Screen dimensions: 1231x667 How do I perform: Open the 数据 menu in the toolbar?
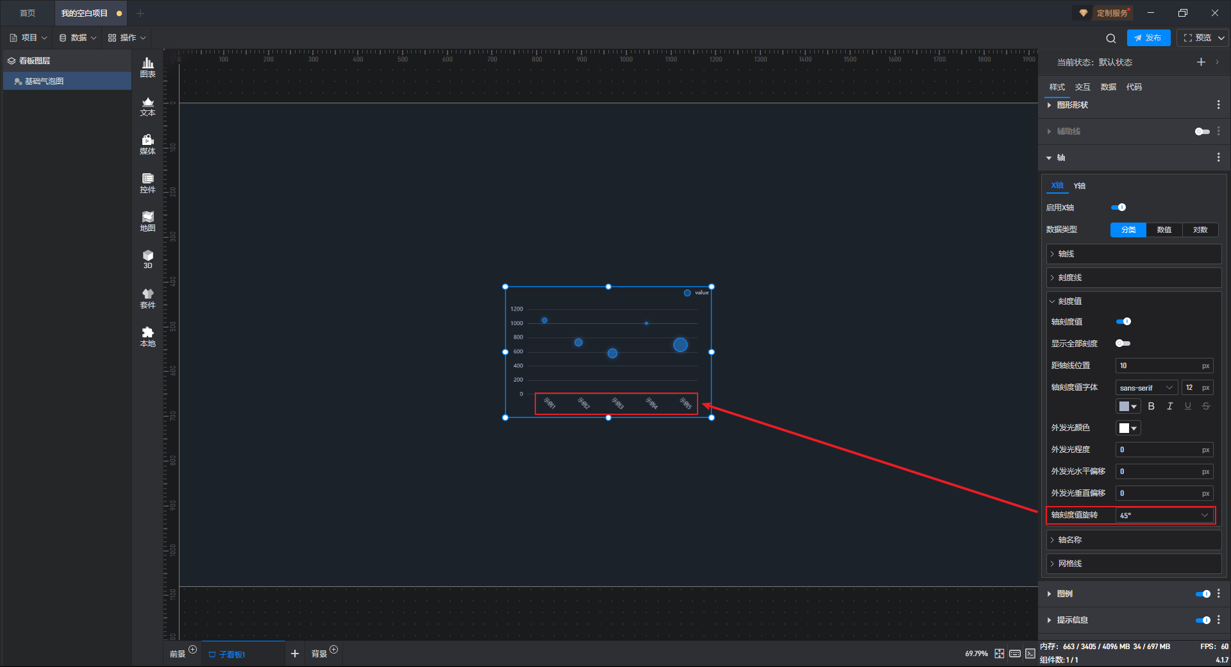point(78,38)
